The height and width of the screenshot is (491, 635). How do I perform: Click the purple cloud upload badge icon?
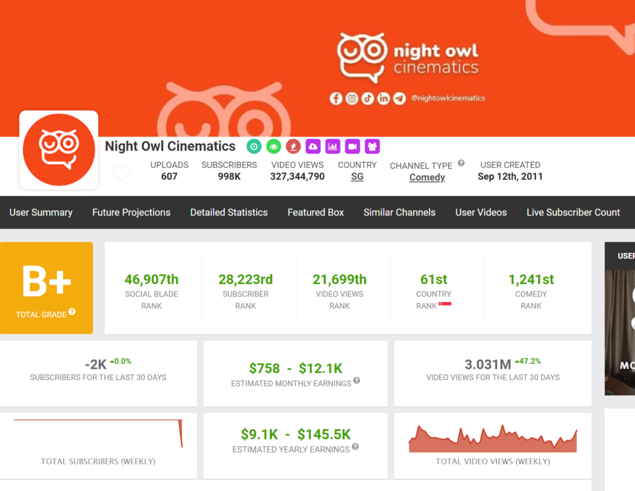tap(313, 146)
